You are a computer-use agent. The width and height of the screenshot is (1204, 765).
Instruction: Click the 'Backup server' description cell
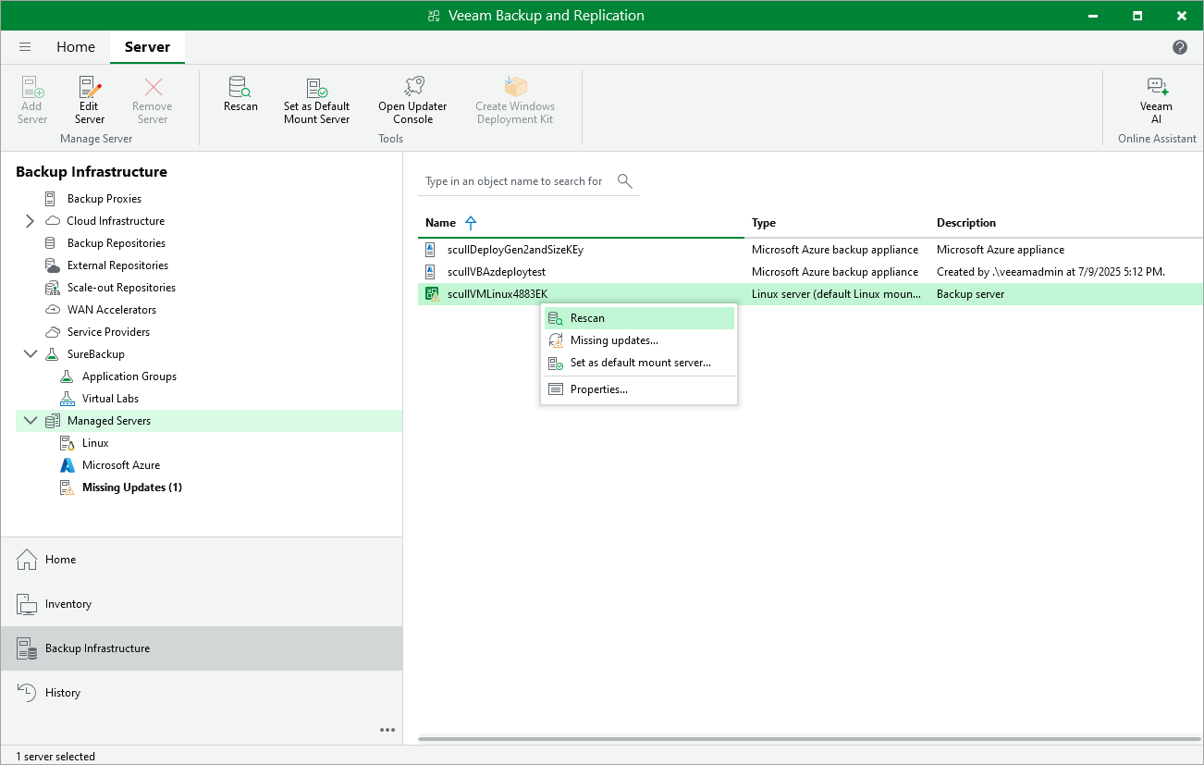click(971, 294)
